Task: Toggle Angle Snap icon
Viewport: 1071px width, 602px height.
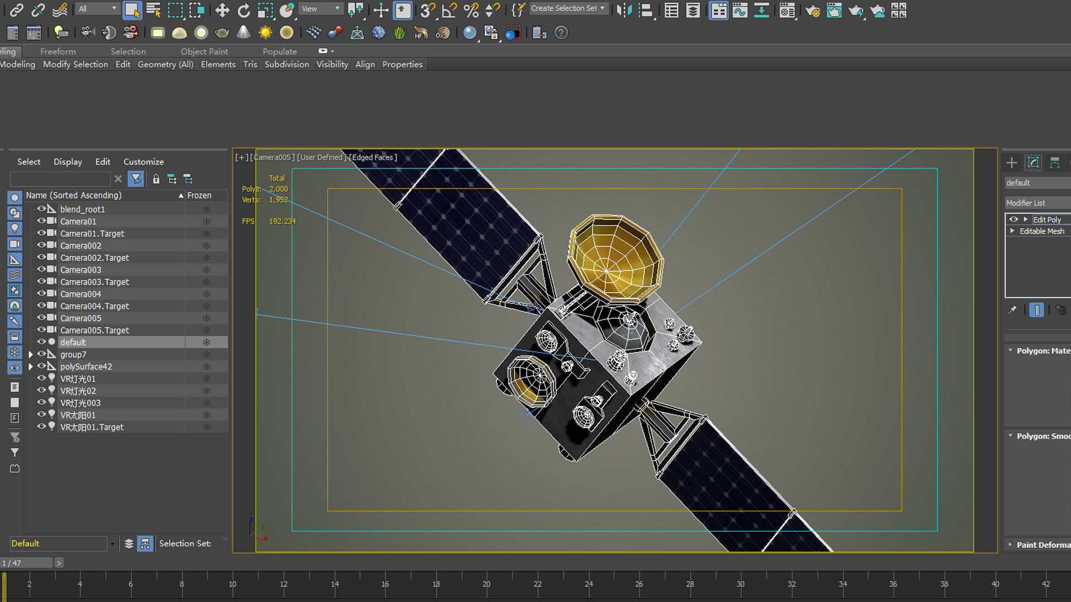Action: (x=449, y=9)
